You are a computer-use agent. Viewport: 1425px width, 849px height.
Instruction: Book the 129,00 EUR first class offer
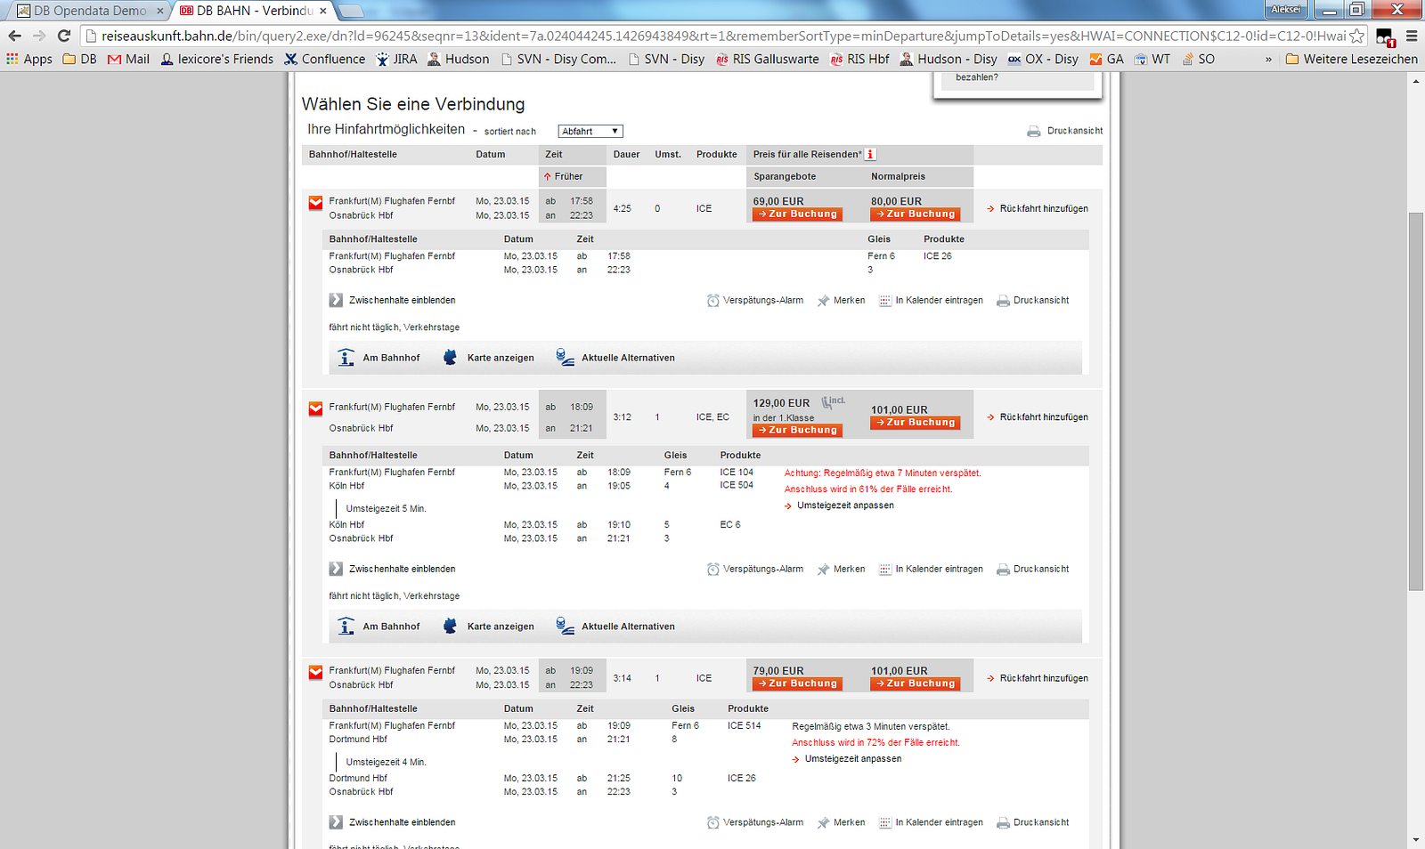coord(797,430)
